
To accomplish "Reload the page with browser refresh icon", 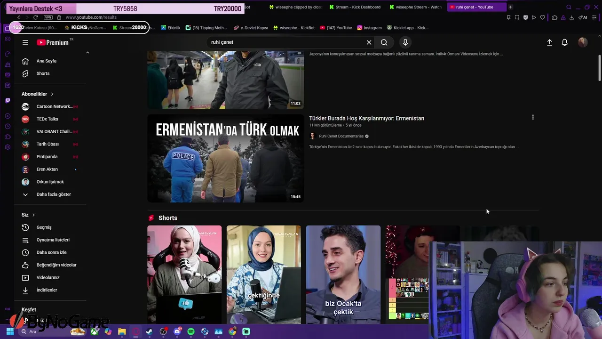I will 35,17.
